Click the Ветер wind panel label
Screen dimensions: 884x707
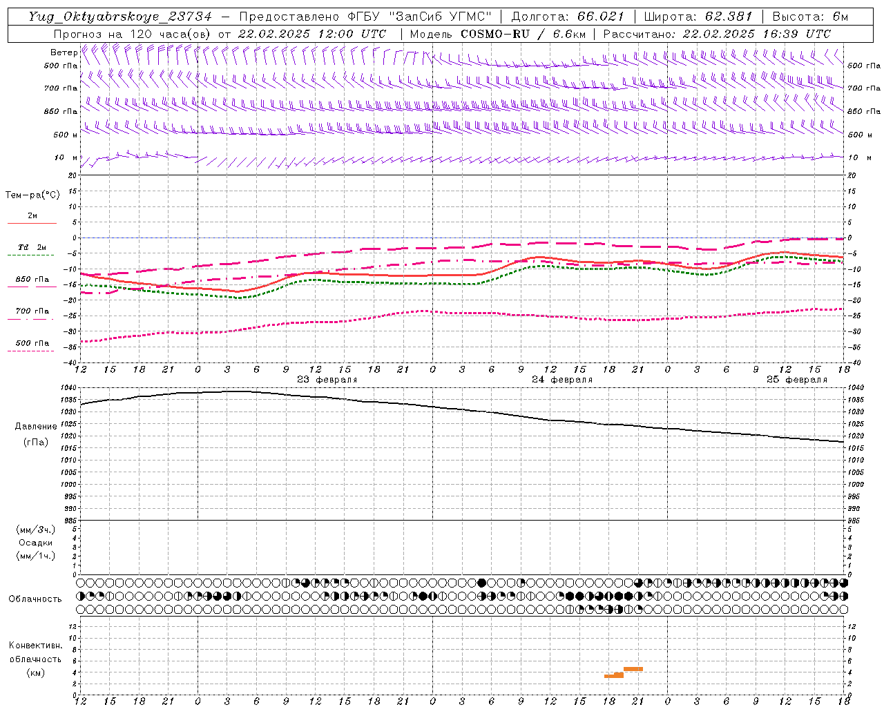64,52
